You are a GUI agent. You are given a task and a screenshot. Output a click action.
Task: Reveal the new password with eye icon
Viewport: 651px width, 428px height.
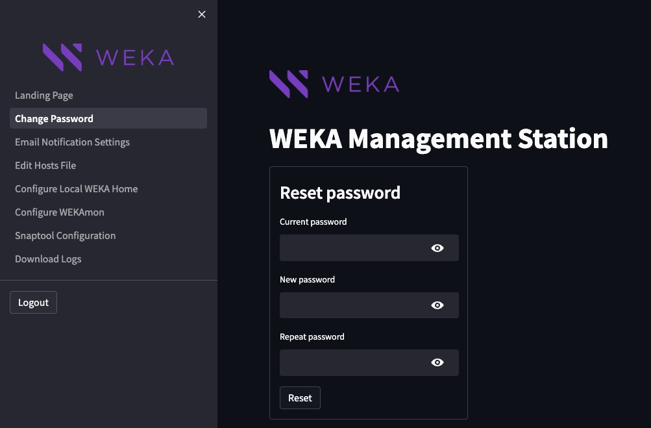[x=437, y=305]
